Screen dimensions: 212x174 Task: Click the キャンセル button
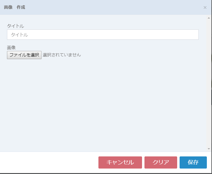120,162
